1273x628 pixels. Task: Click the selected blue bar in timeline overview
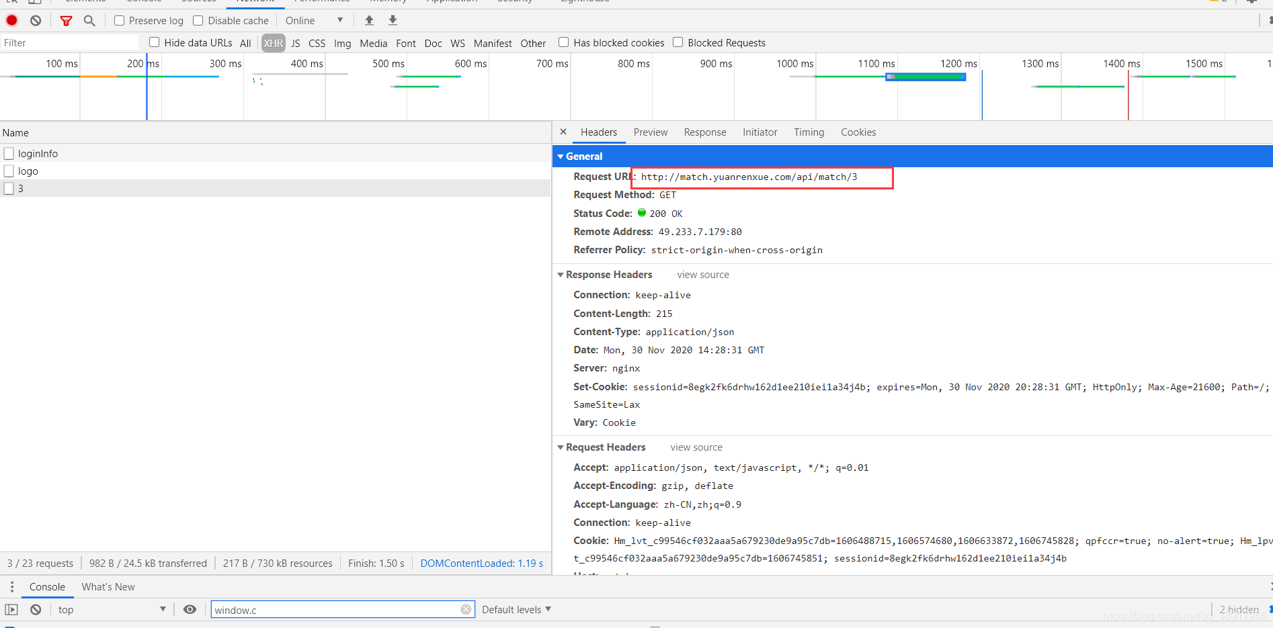click(926, 77)
